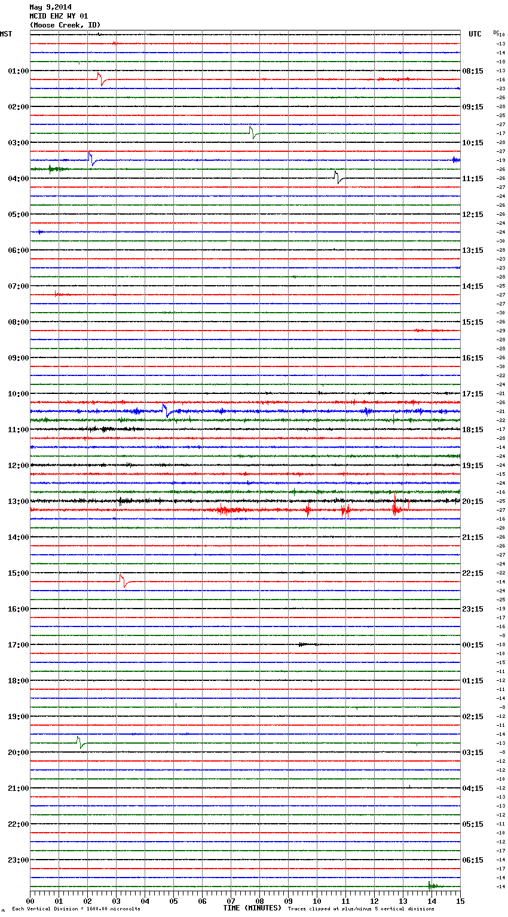Select the 07:00 MST row label
The image size is (508, 917).
(19, 286)
